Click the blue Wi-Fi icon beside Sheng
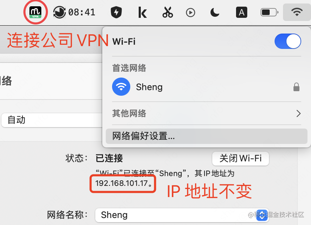311x225 pixels. point(121,87)
